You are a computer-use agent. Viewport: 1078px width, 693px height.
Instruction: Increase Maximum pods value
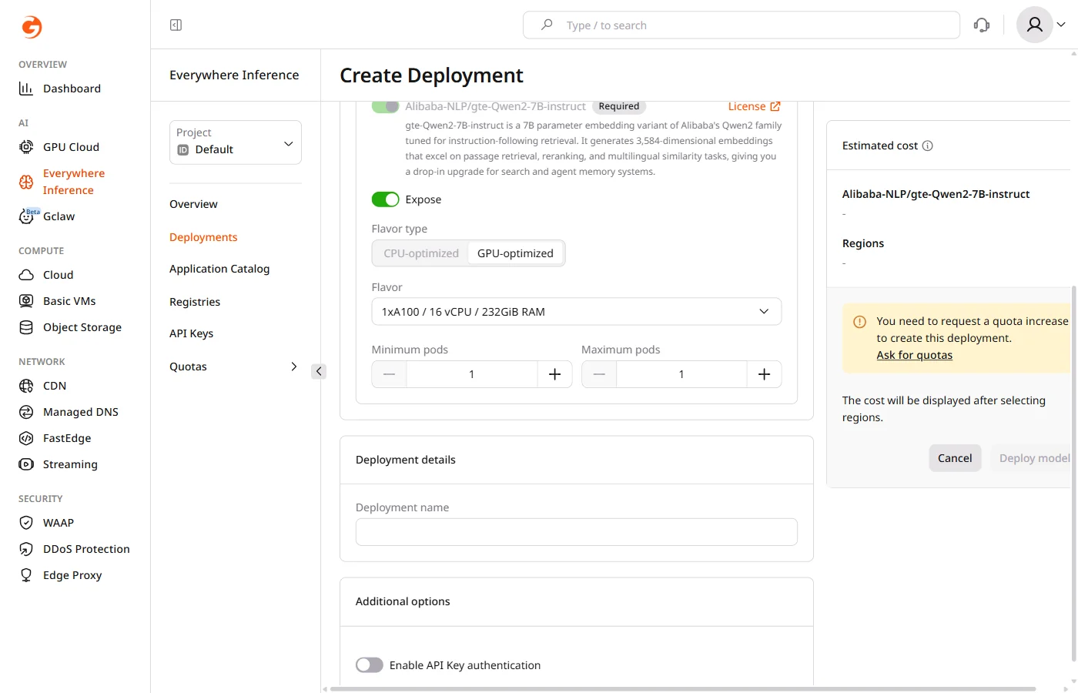pos(764,374)
